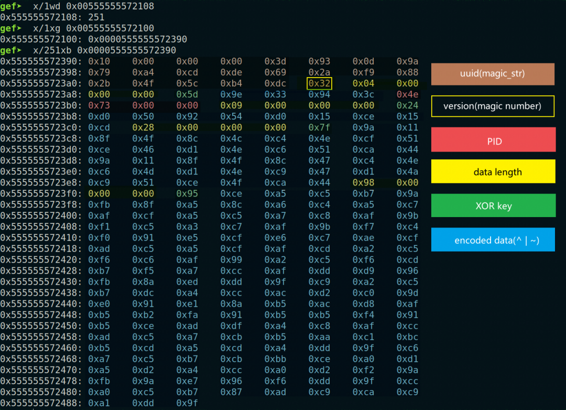
Task: Select green XOR key byte 0x5d
Action: point(187,94)
